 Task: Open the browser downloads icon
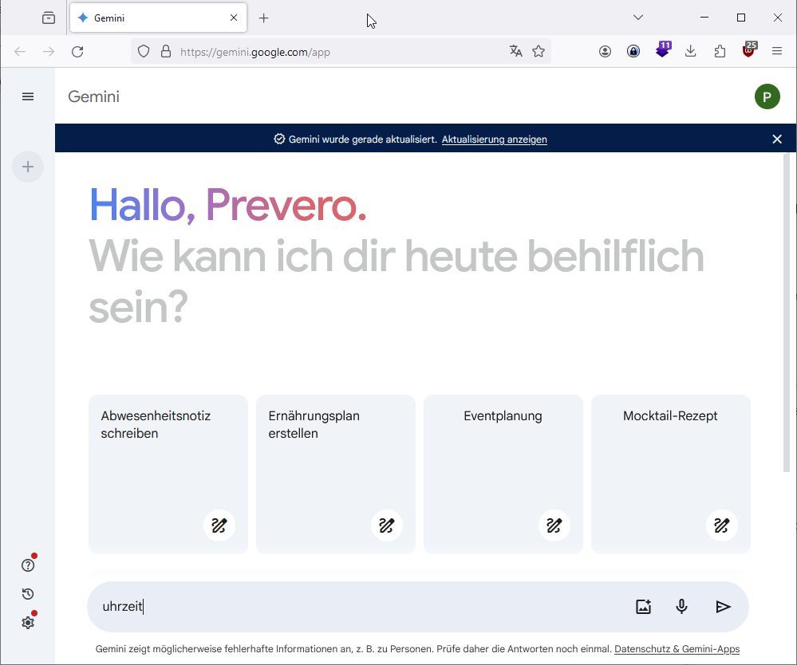tap(690, 51)
